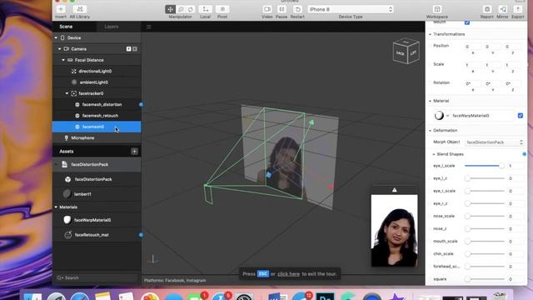533x300 pixels.
Task: Open Microsoft Word from the Dock
Action: [277, 296]
